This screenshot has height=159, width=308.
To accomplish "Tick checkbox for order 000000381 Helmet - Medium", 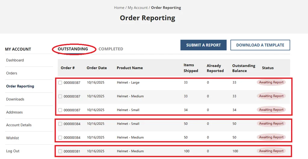I will [x=60, y=151].
